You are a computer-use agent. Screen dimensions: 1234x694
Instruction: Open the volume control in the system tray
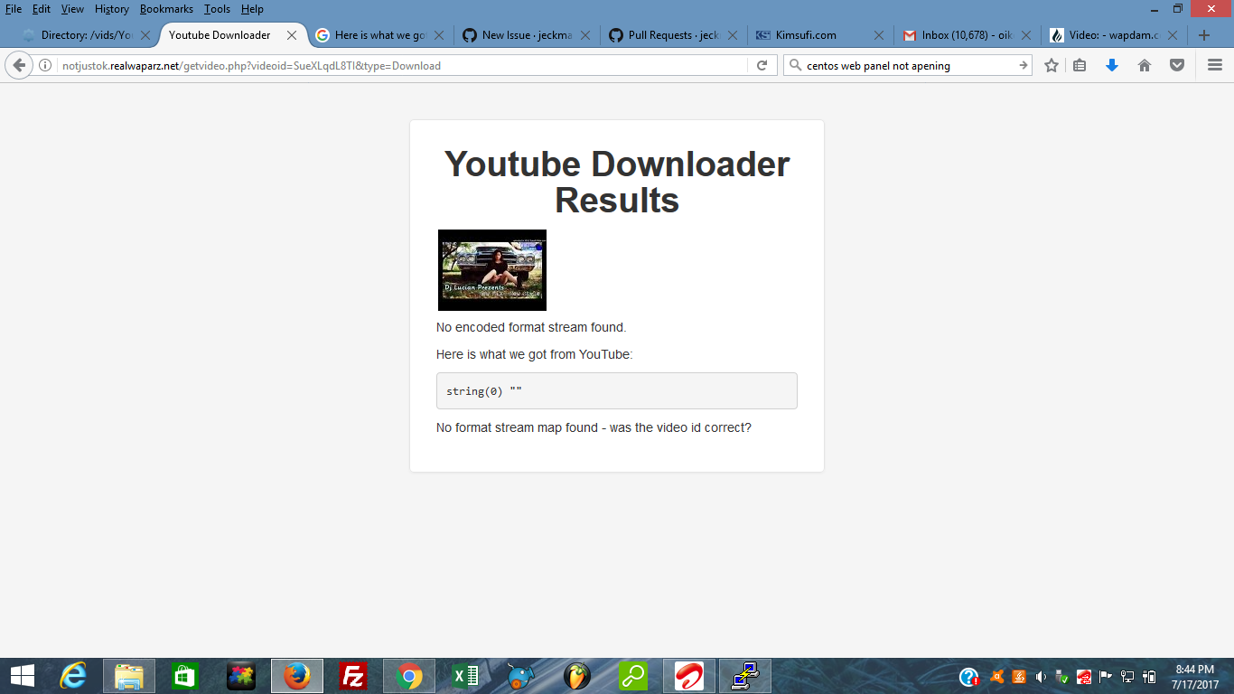click(x=1040, y=675)
